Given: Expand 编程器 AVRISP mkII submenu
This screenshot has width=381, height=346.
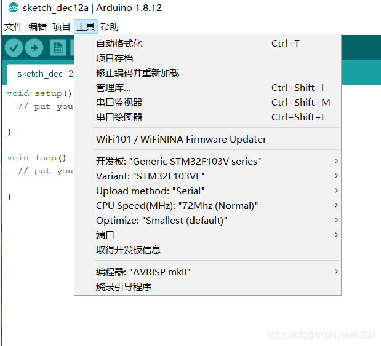Looking at the screenshot, I should tap(208, 272).
